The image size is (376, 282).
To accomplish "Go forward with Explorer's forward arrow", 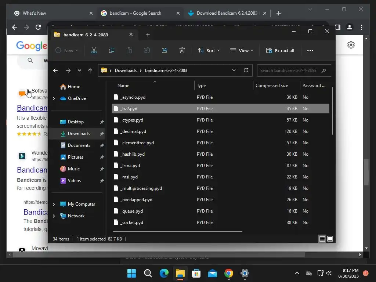I will point(68,70).
